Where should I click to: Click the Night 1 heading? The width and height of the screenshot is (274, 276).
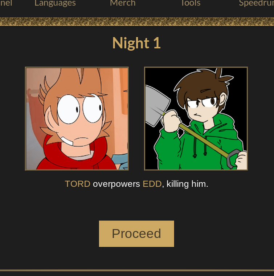[136, 43]
